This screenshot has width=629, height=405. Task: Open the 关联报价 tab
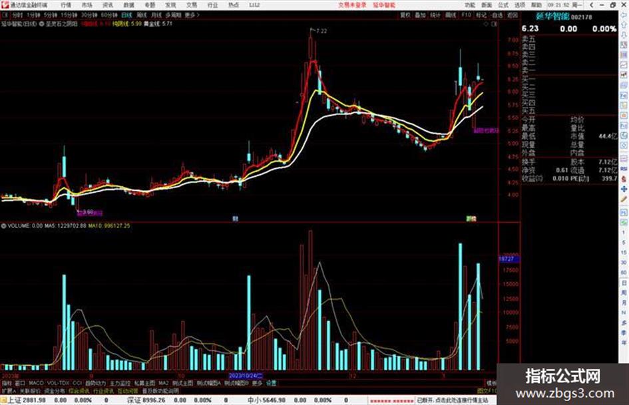tap(31, 391)
